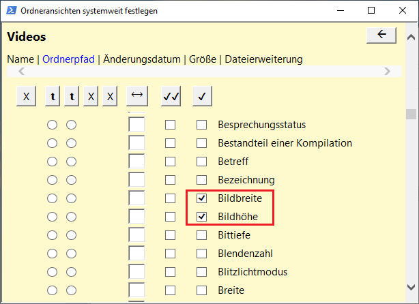Click the vertical scrollbar's down arrow
Image resolution: width=419 pixels, height=304 pixels.
tap(410, 286)
